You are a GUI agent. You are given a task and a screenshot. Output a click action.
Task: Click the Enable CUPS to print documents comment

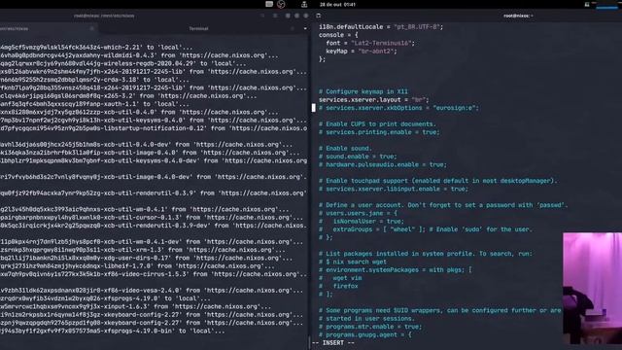377,123
